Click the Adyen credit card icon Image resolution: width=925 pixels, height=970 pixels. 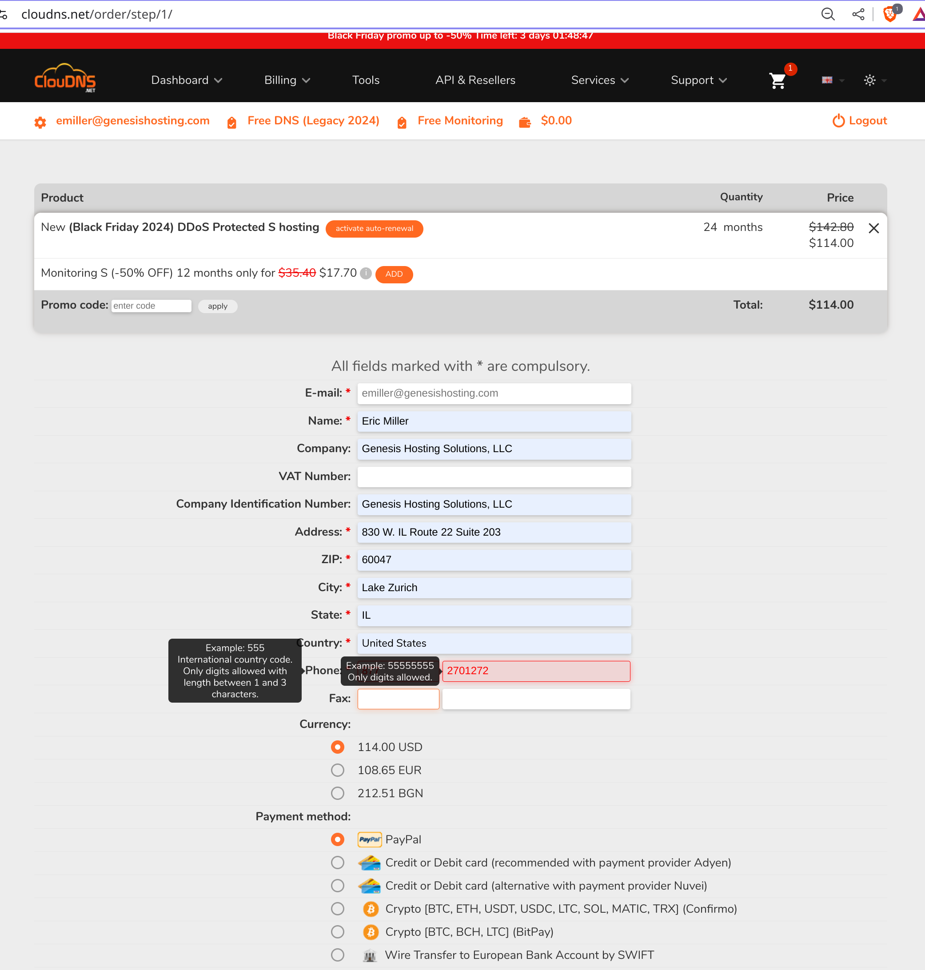point(369,863)
